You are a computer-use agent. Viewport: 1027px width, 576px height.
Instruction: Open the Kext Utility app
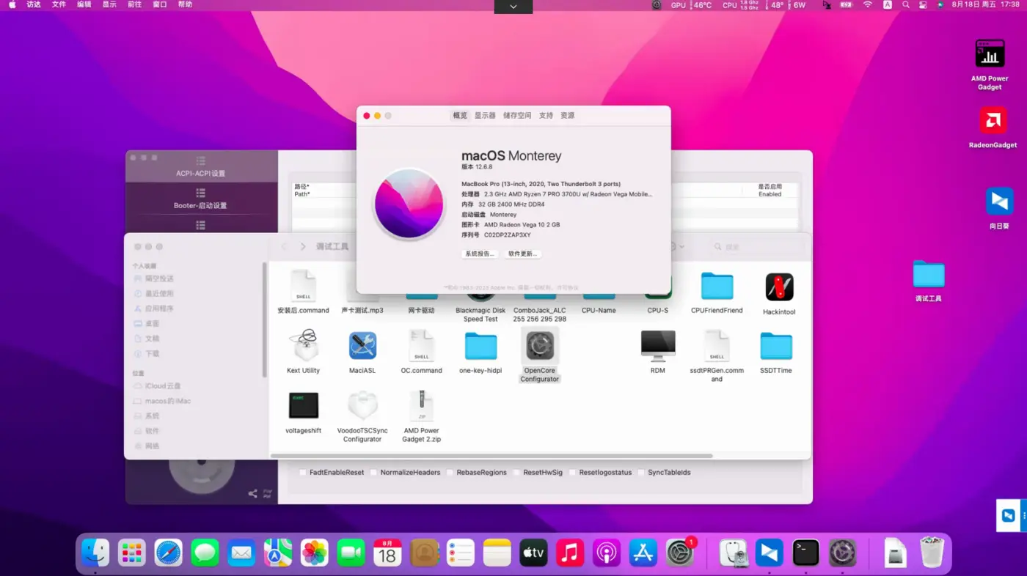click(303, 346)
